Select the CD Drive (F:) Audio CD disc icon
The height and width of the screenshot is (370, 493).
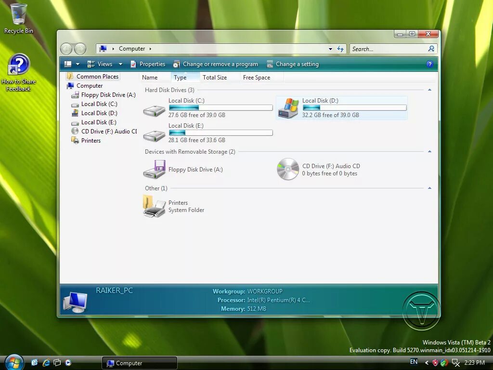(288, 169)
